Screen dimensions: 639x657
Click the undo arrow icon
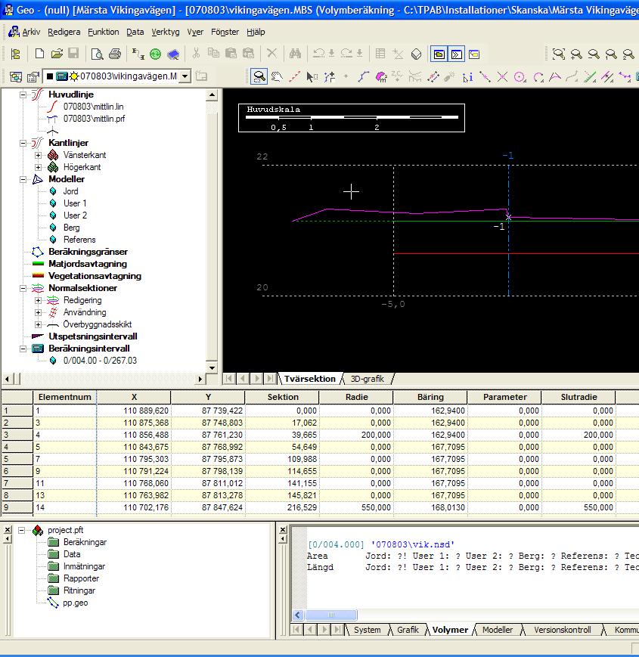tap(319, 54)
